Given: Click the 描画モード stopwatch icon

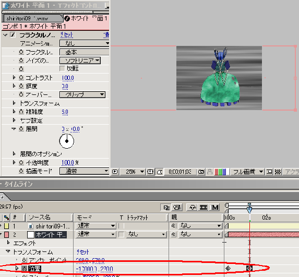Looking at the screenshot, I should click(x=21, y=171).
